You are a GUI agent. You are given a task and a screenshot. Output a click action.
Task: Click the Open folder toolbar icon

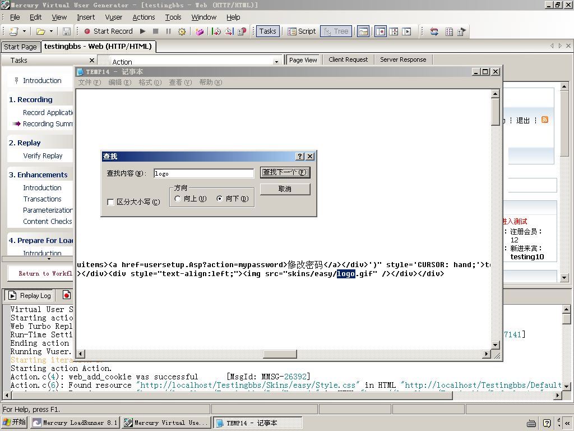click(x=40, y=31)
